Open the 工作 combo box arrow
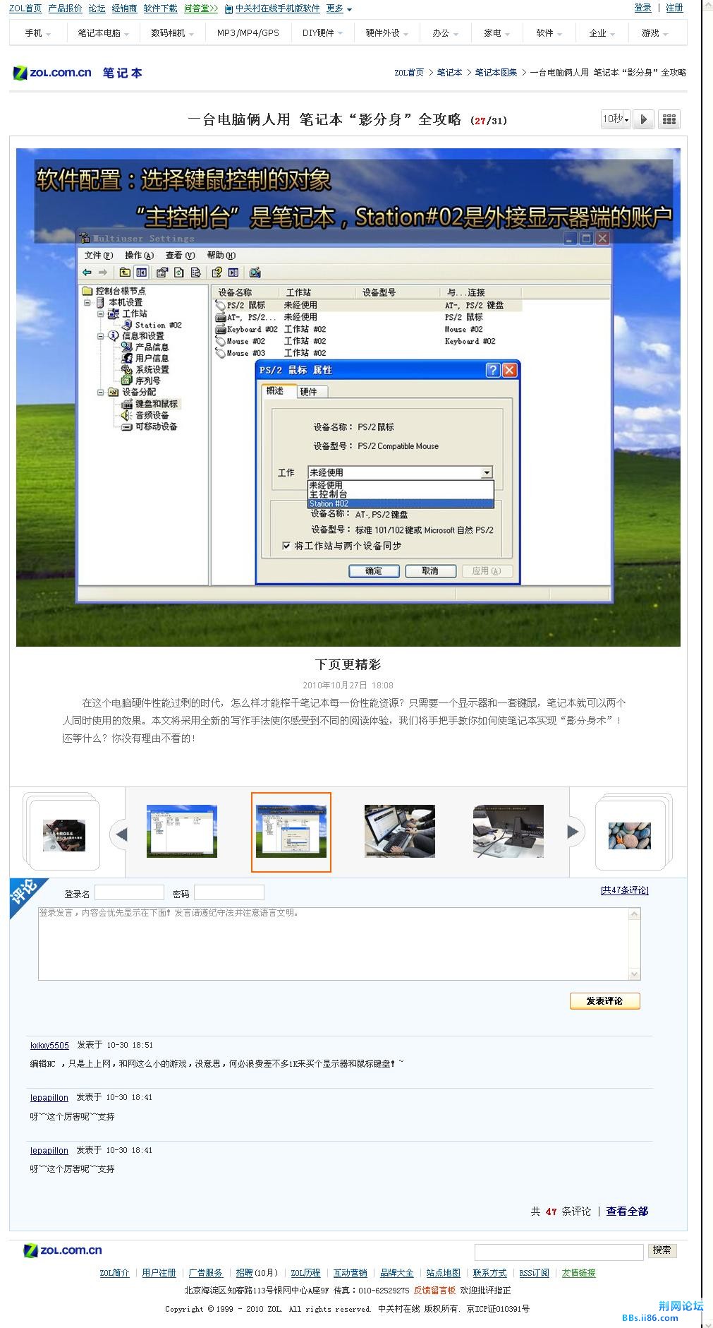This screenshot has width=713, height=1328. [487, 472]
